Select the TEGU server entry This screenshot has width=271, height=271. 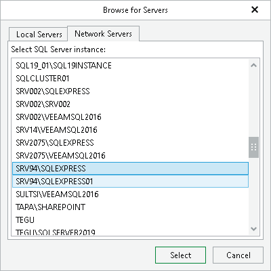tap(130, 220)
